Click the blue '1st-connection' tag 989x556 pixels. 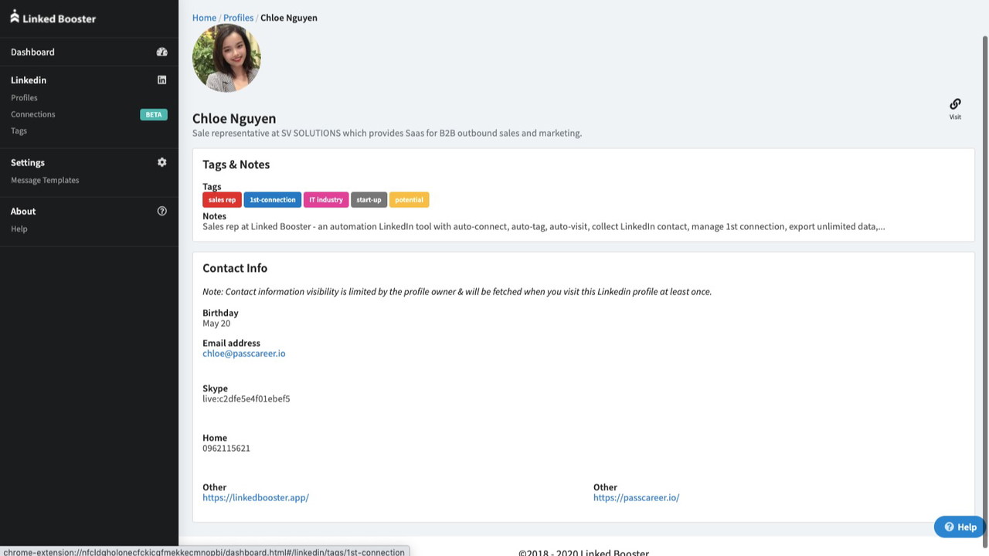click(x=272, y=200)
